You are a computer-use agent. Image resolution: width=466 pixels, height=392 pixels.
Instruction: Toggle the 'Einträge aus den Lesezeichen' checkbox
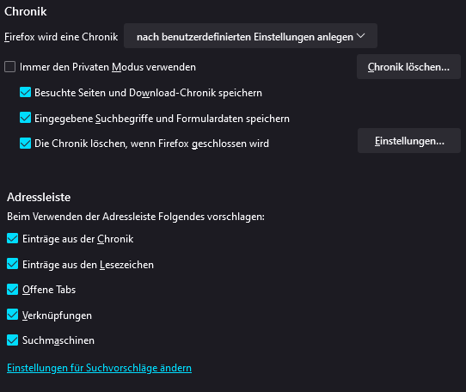[x=13, y=264]
